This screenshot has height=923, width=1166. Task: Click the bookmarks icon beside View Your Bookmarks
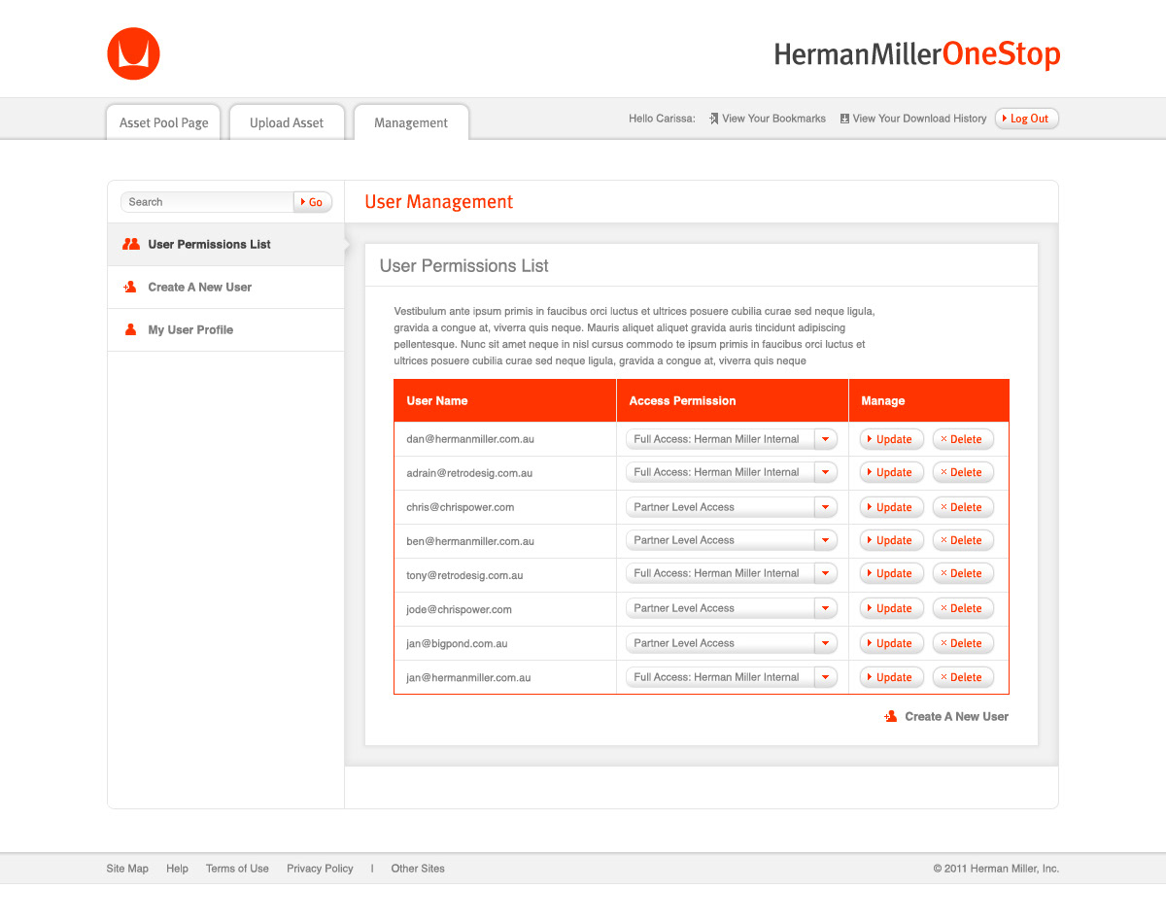(x=713, y=119)
